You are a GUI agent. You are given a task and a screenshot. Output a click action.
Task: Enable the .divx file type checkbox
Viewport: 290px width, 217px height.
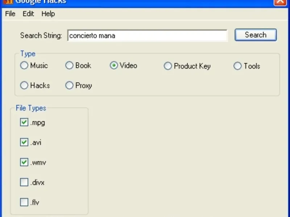click(24, 182)
